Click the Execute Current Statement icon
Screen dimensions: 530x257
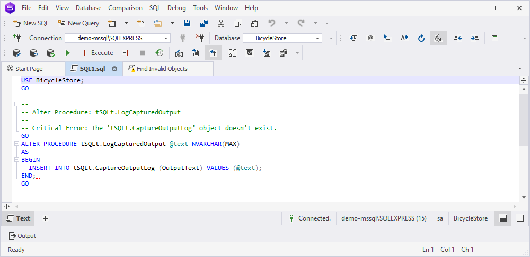click(126, 53)
